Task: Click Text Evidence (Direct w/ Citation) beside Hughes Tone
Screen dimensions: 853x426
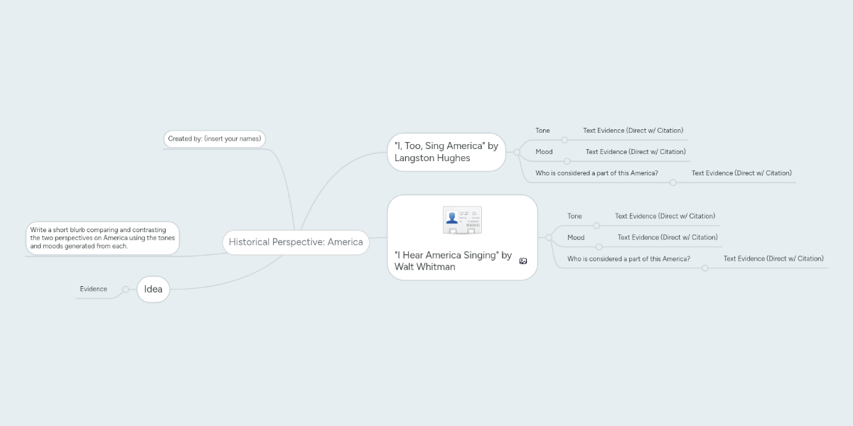Action: [x=633, y=130]
